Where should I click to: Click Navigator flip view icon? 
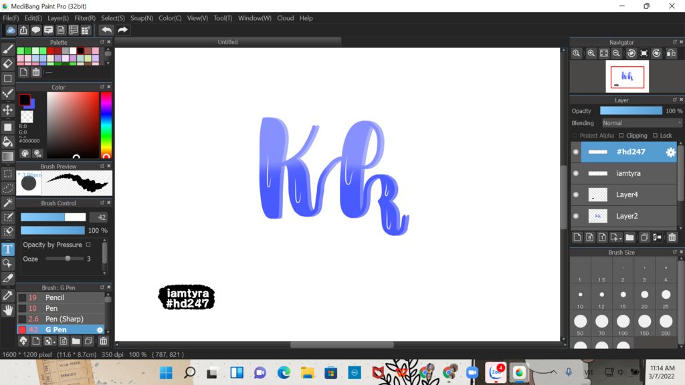[671, 53]
